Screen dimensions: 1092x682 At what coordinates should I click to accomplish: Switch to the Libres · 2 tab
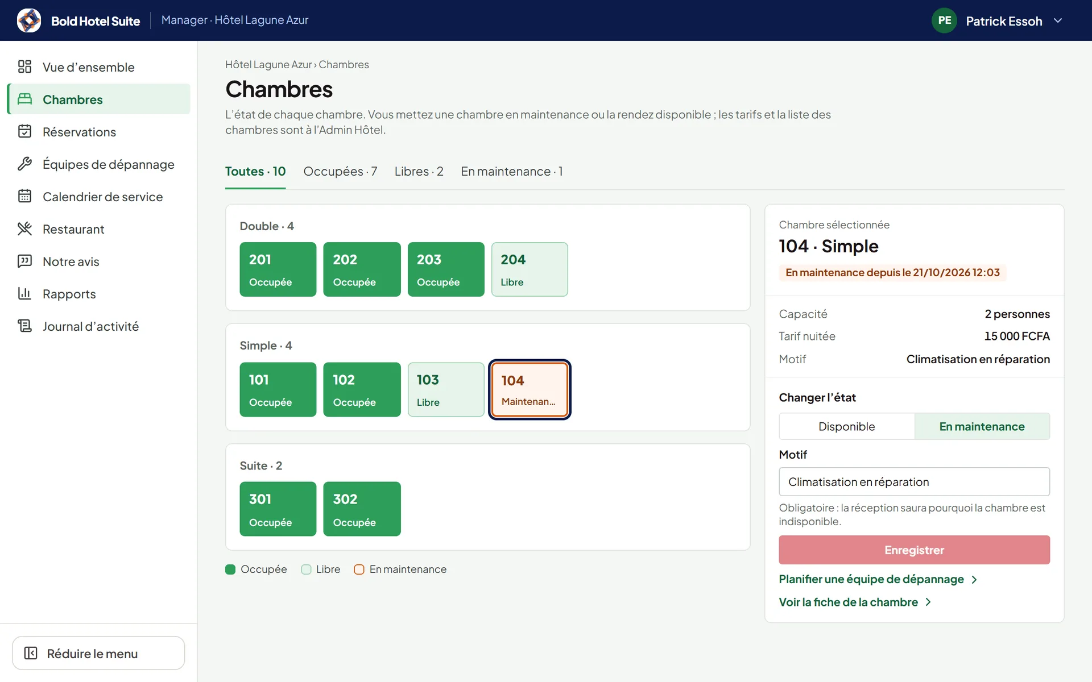pos(419,171)
